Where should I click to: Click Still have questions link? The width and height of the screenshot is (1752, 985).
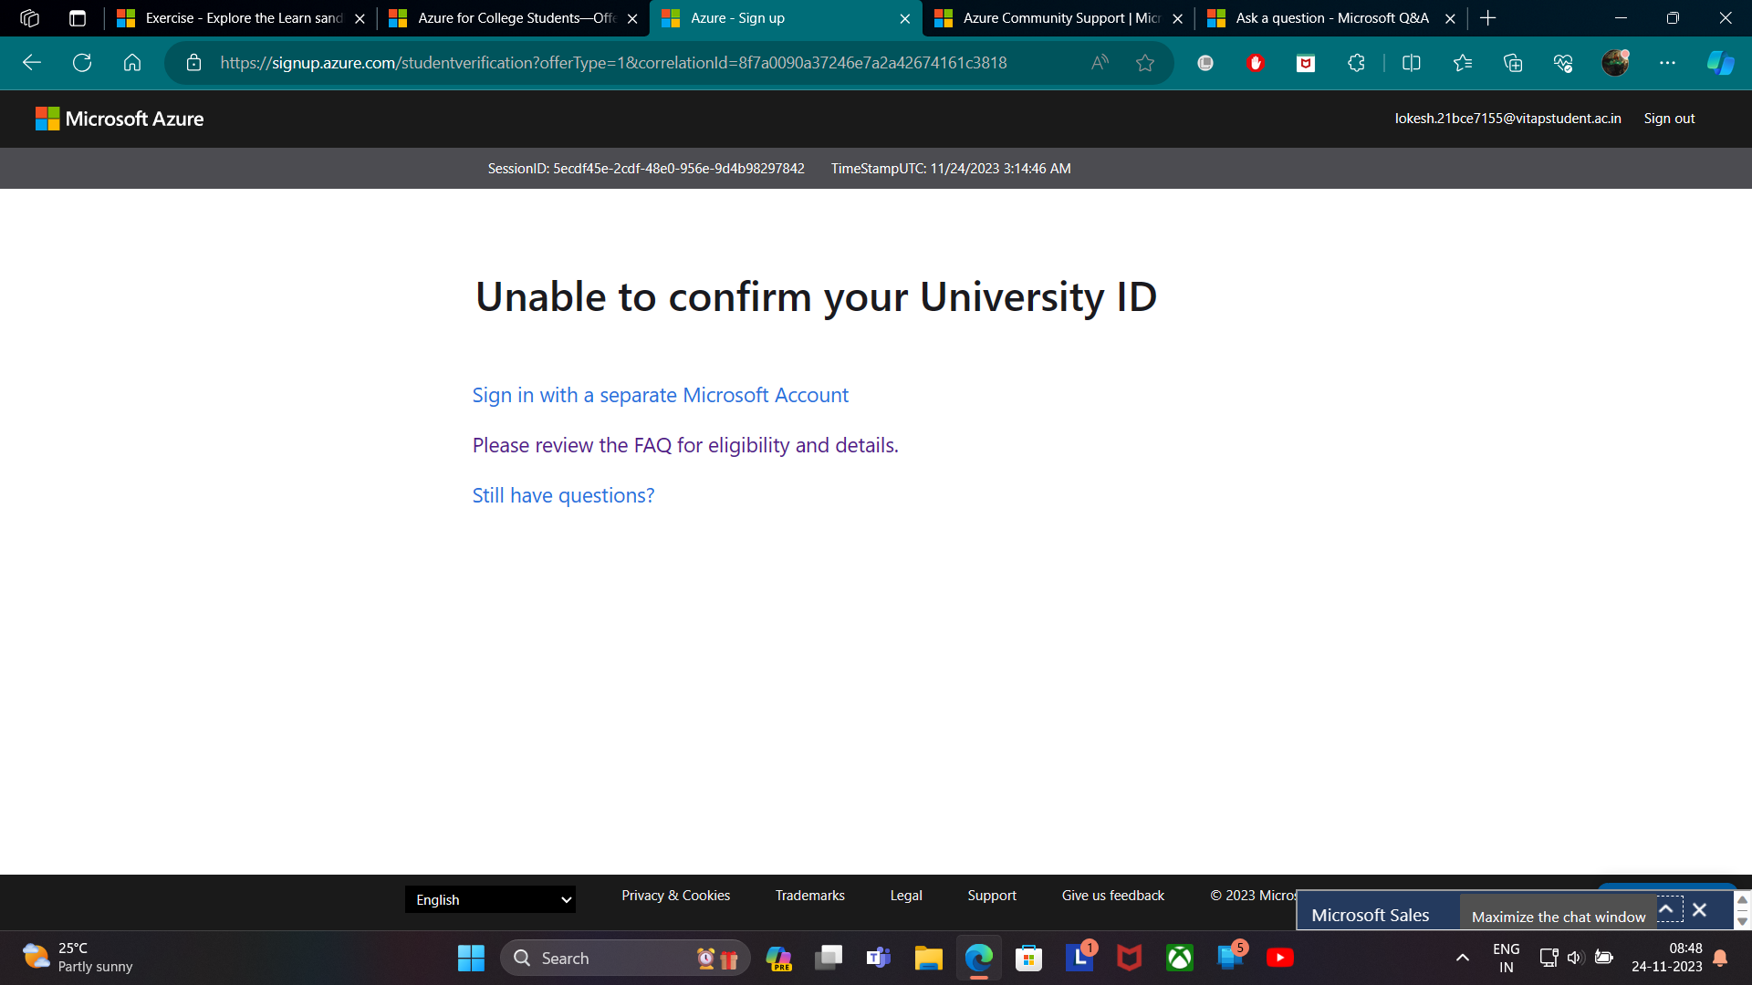click(x=563, y=495)
